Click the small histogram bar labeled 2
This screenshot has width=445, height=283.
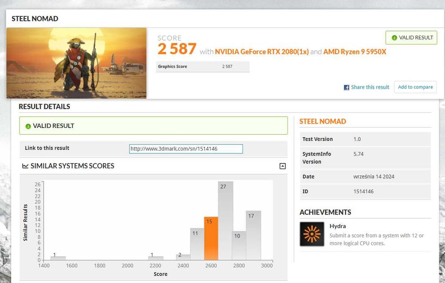tap(183, 257)
